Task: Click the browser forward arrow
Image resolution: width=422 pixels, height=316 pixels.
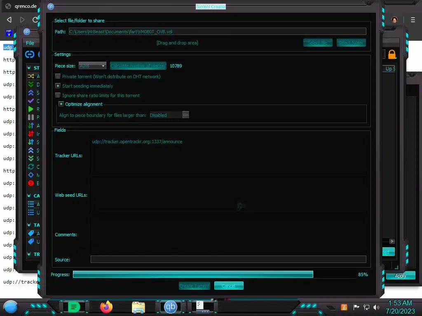Action: pyautogui.click(x=22, y=20)
